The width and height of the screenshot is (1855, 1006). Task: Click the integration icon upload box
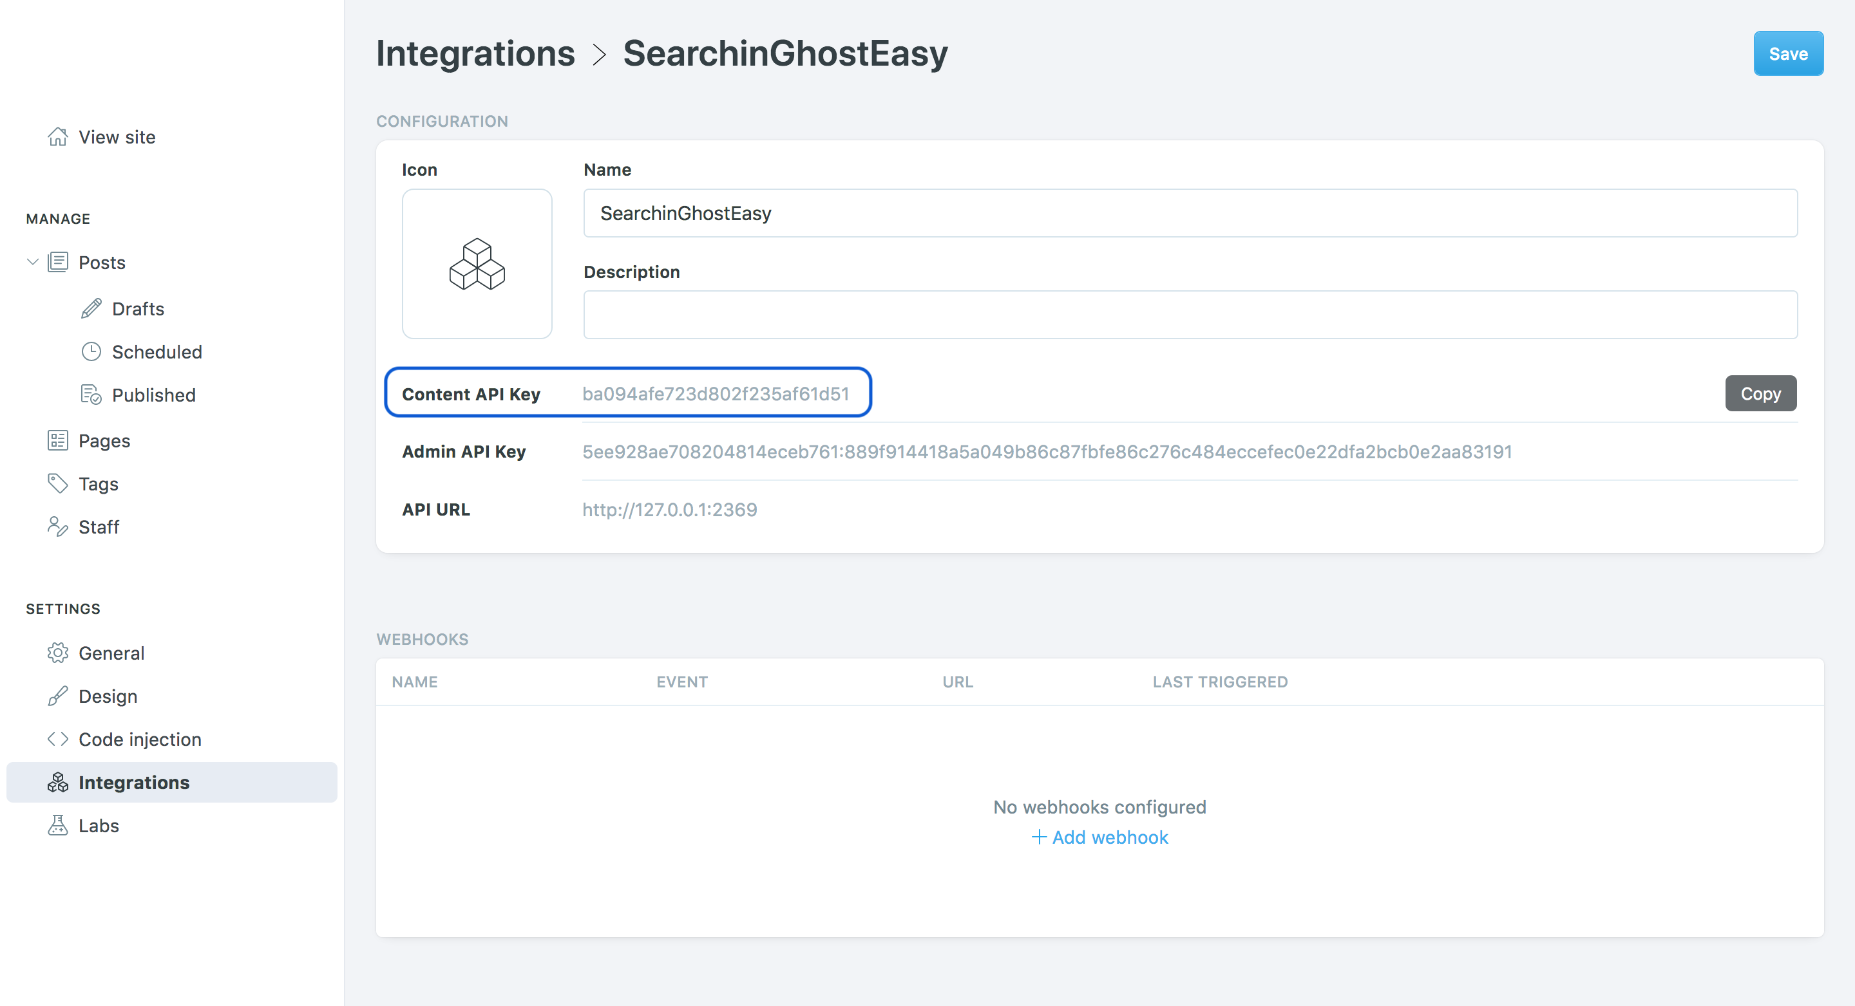tap(477, 264)
